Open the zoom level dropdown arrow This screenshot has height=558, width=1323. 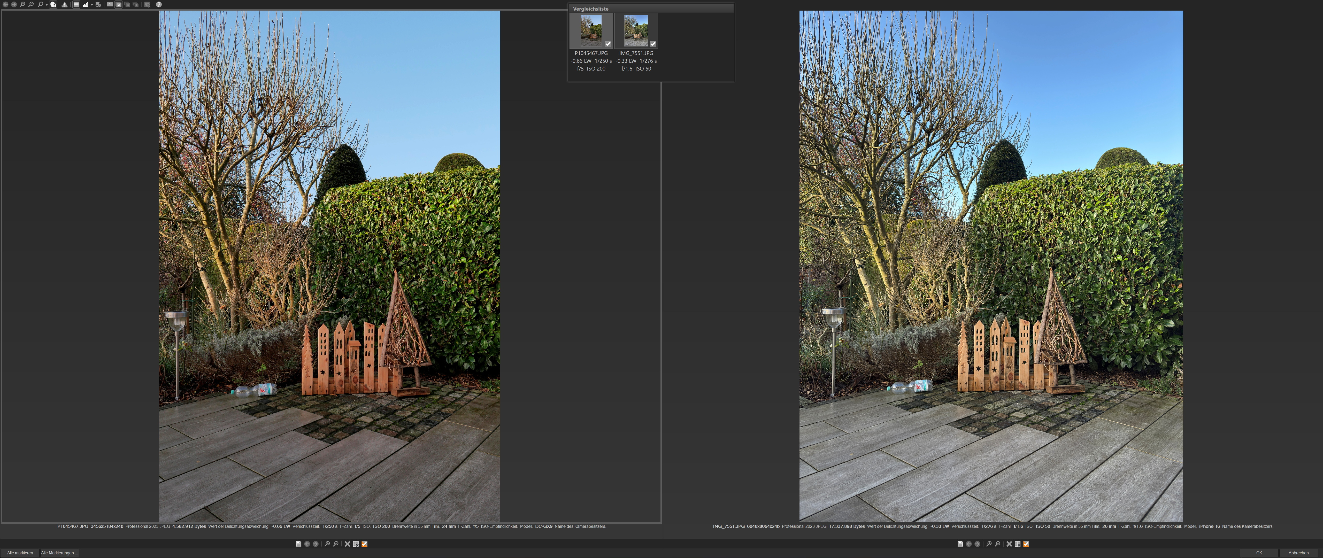pyautogui.click(x=47, y=5)
